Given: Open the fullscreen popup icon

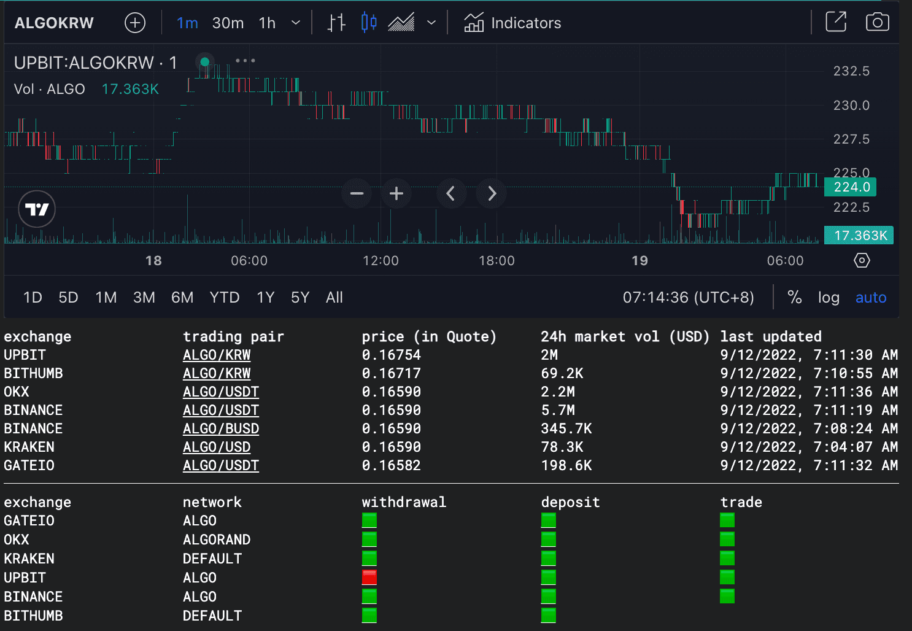Looking at the screenshot, I should coord(836,22).
